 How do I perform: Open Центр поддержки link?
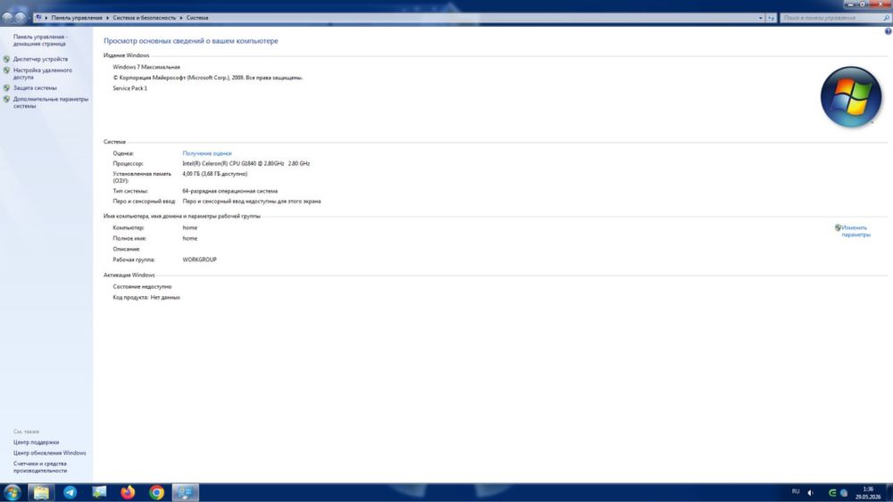tap(36, 442)
